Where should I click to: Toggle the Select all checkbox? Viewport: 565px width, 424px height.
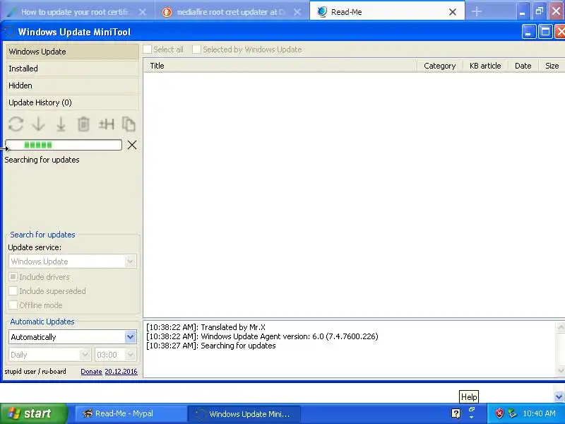point(148,49)
